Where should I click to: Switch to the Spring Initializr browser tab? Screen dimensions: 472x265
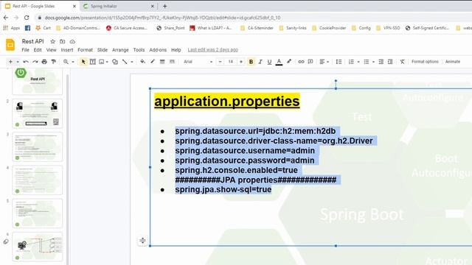coord(117,6)
